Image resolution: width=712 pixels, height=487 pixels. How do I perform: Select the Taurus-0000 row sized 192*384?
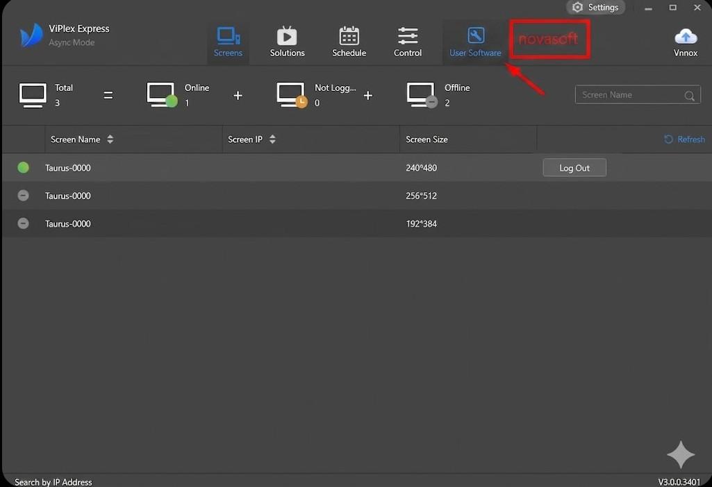pos(356,223)
